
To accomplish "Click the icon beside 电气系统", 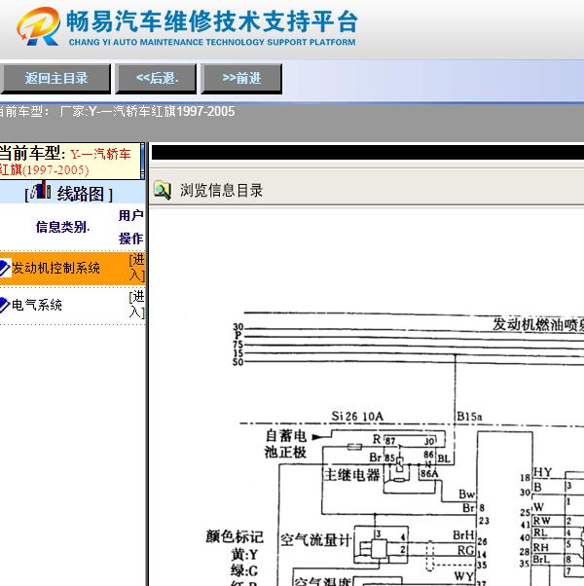I will (x=5, y=305).
